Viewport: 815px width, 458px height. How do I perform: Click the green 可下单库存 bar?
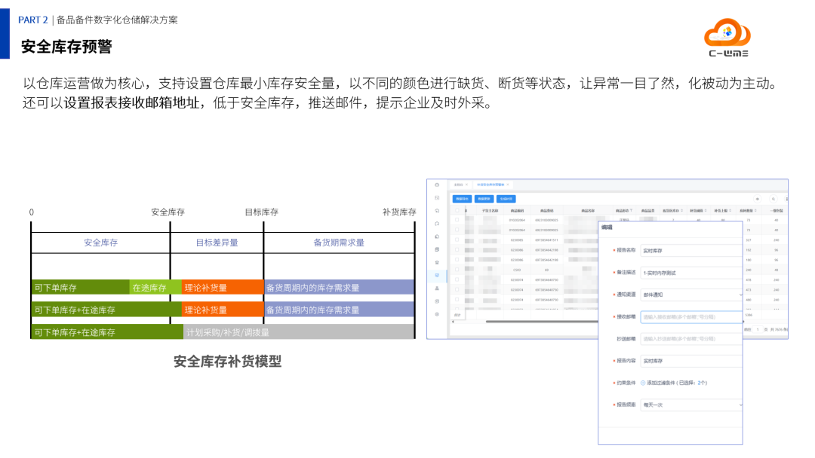[x=80, y=287]
